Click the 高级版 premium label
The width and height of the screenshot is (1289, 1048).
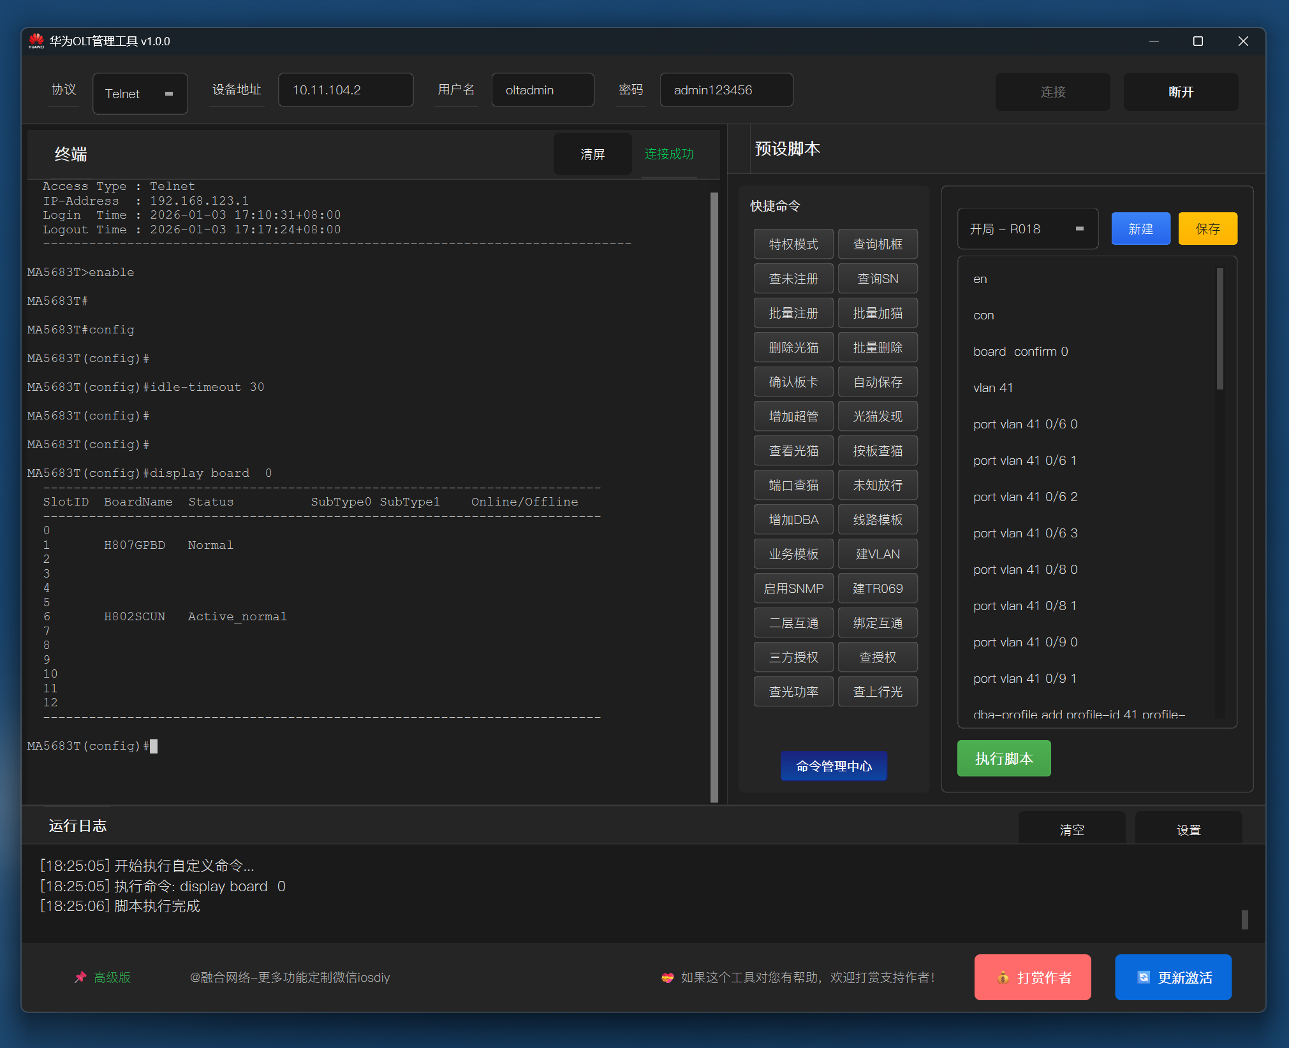(112, 977)
